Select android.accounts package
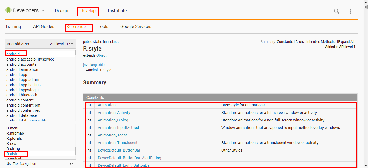 (21, 64)
